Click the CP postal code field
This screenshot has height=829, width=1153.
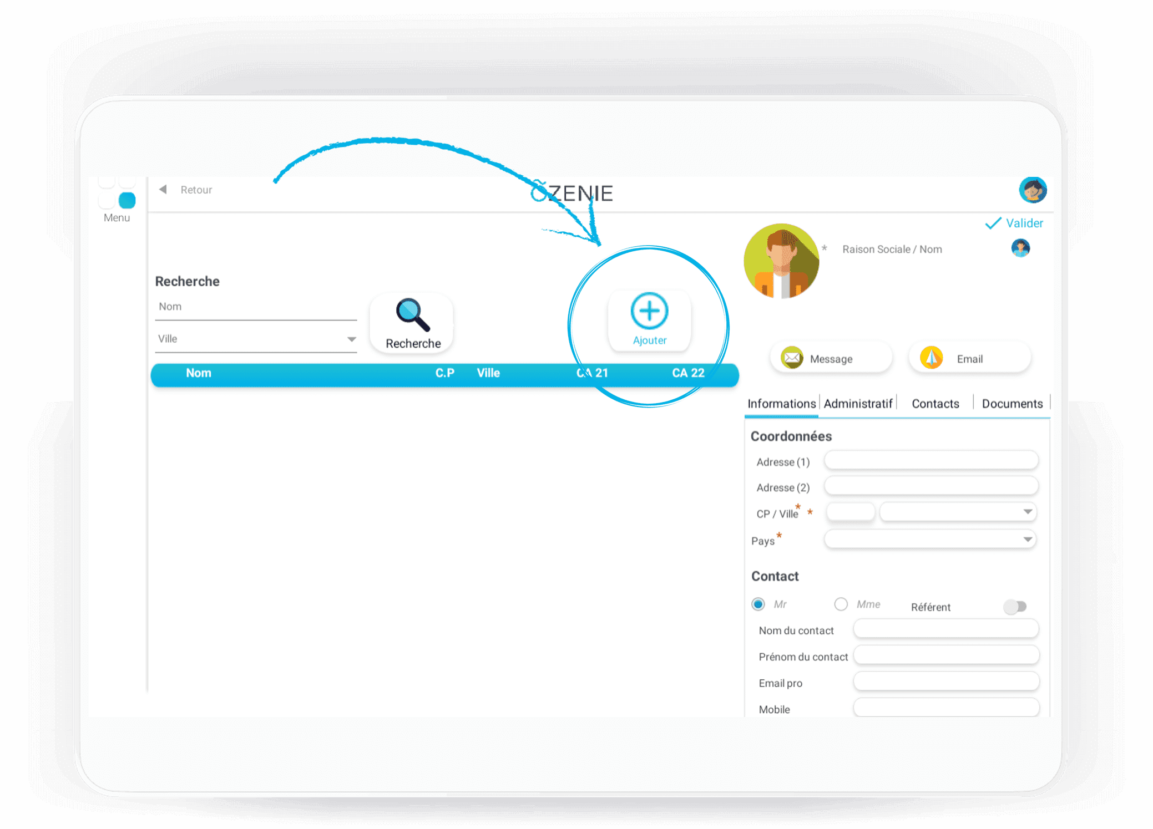click(x=850, y=512)
